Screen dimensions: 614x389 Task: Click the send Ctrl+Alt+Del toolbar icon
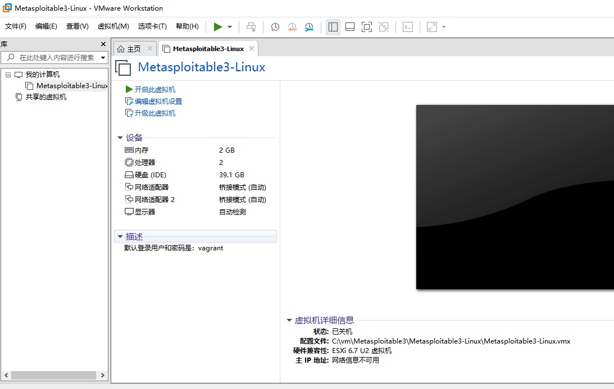251,27
